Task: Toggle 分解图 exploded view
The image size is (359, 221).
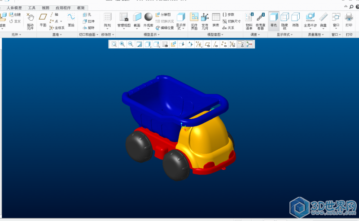Action: point(163,15)
